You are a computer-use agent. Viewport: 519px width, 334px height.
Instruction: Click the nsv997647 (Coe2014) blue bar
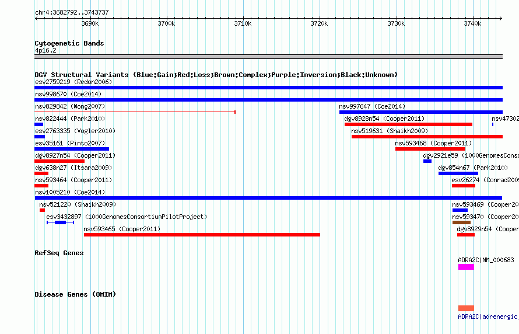[421, 112]
